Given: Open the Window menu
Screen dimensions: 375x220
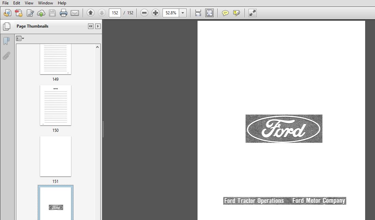Looking at the screenshot, I should [x=46, y=3].
